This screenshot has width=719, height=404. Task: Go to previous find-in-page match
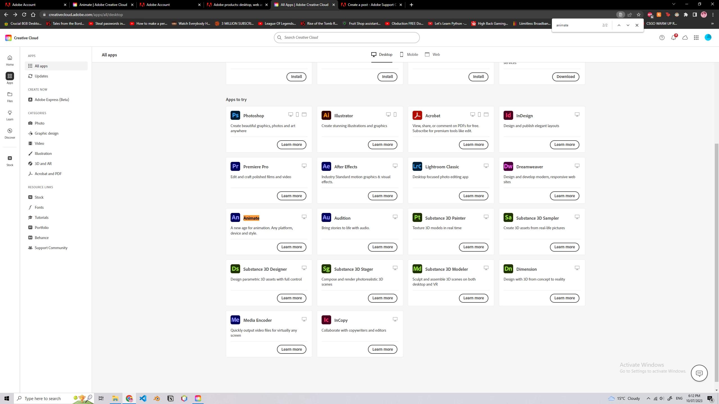[619, 25]
